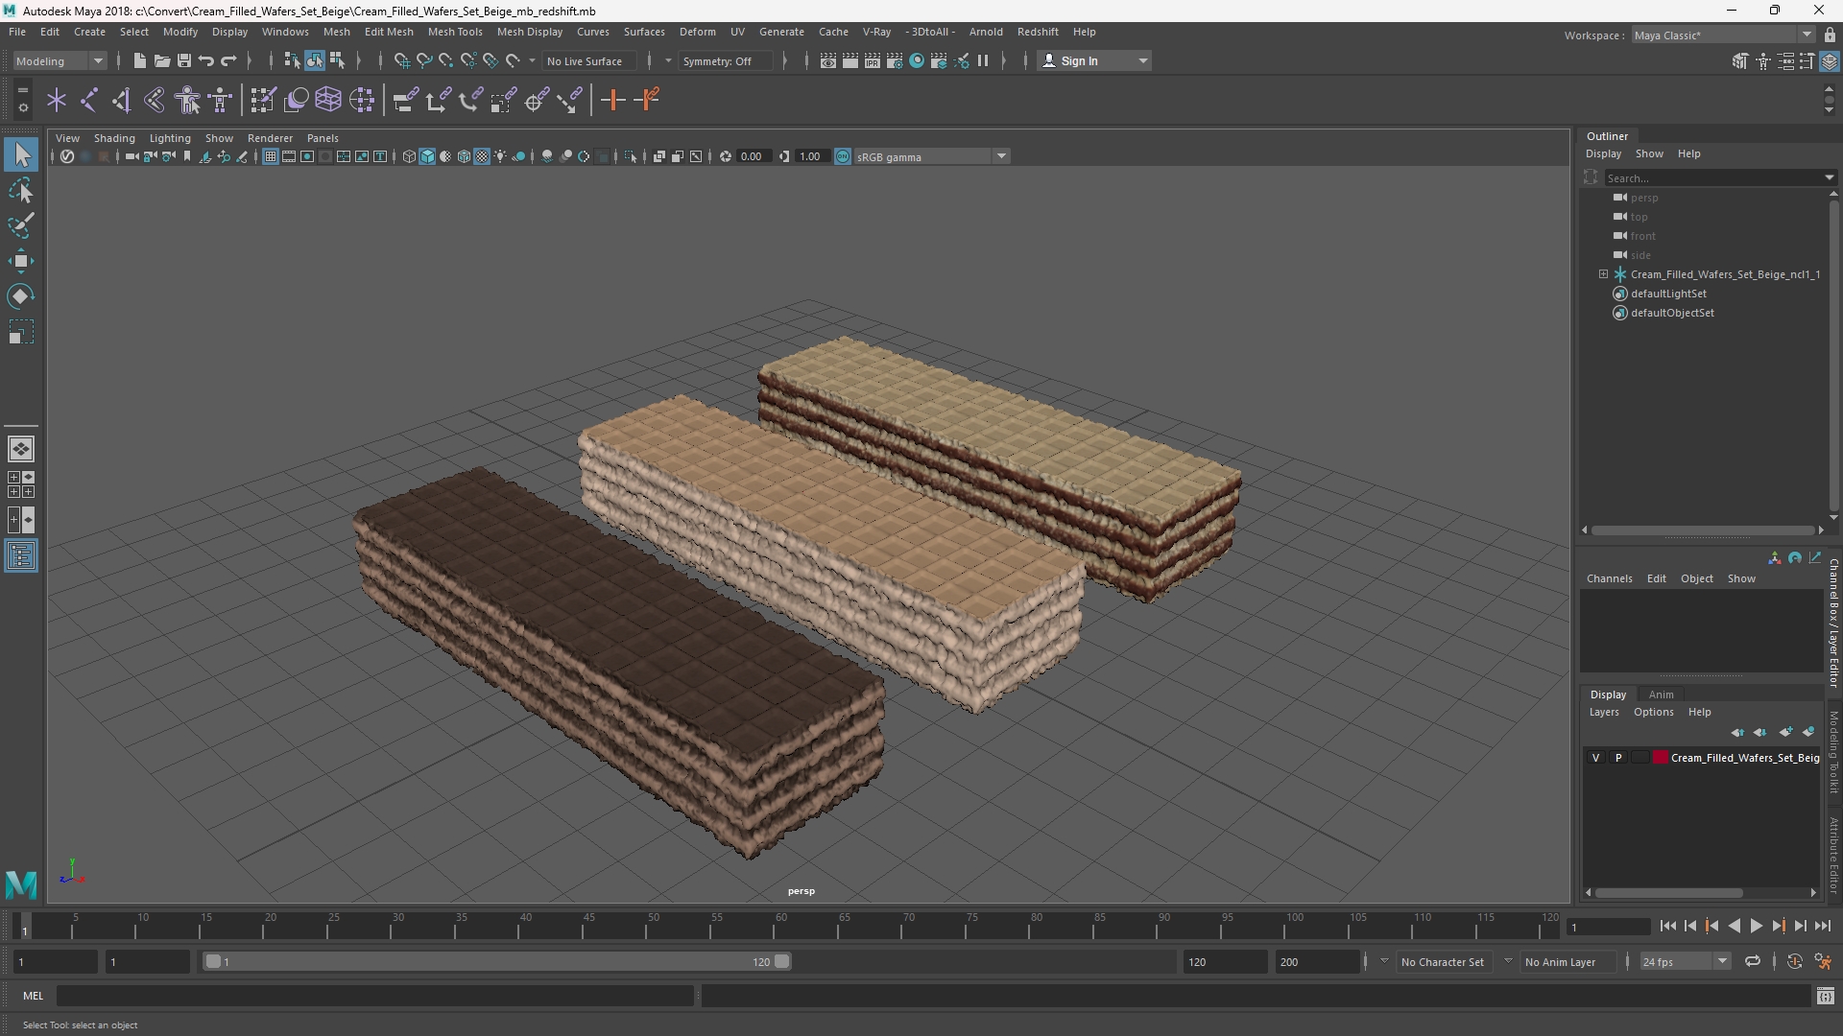
Task: Click the Sign In button
Action: [1094, 61]
